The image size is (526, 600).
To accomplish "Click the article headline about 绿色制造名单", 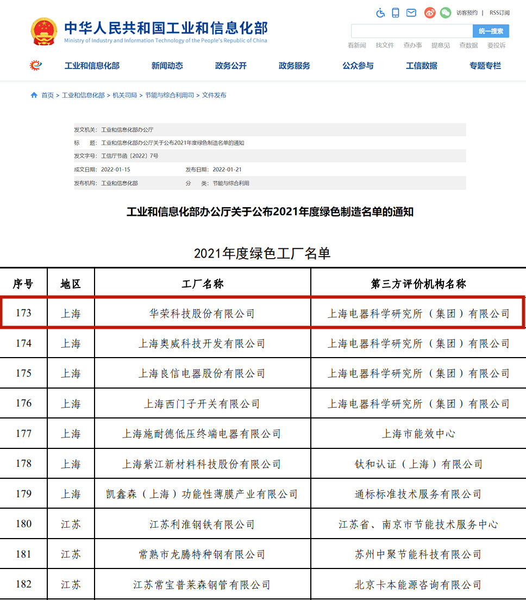I will pyautogui.click(x=270, y=211).
